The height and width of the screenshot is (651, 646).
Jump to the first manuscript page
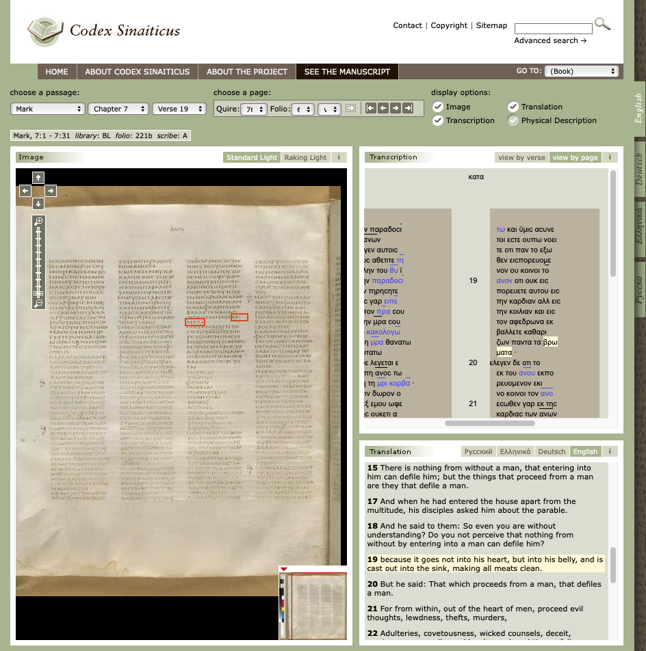[371, 108]
